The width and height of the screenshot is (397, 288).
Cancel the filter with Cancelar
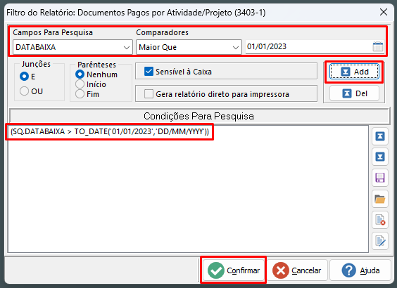pyautogui.click(x=297, y=270)
